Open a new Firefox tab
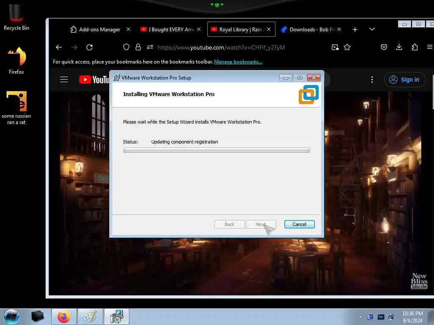This screenshot has height=325, width=434. pos(355,29)
